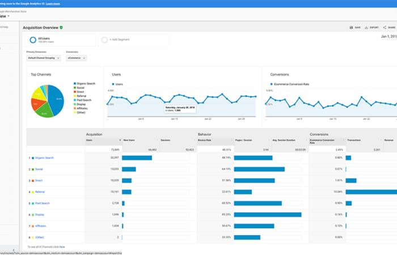This screenshot has width=397, height=255.
Task: Click the green verified shield icon
Action: tap(61, 27)
